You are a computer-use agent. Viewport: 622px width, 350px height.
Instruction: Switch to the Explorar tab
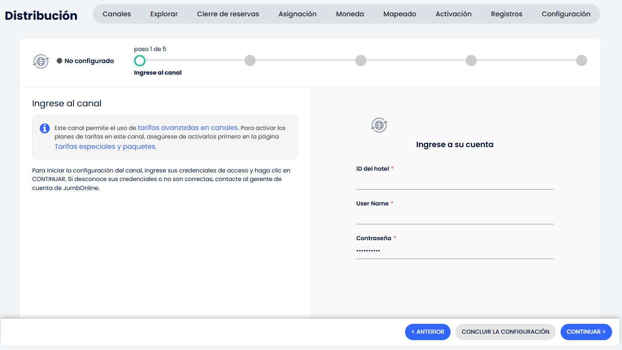click(164, 14)
